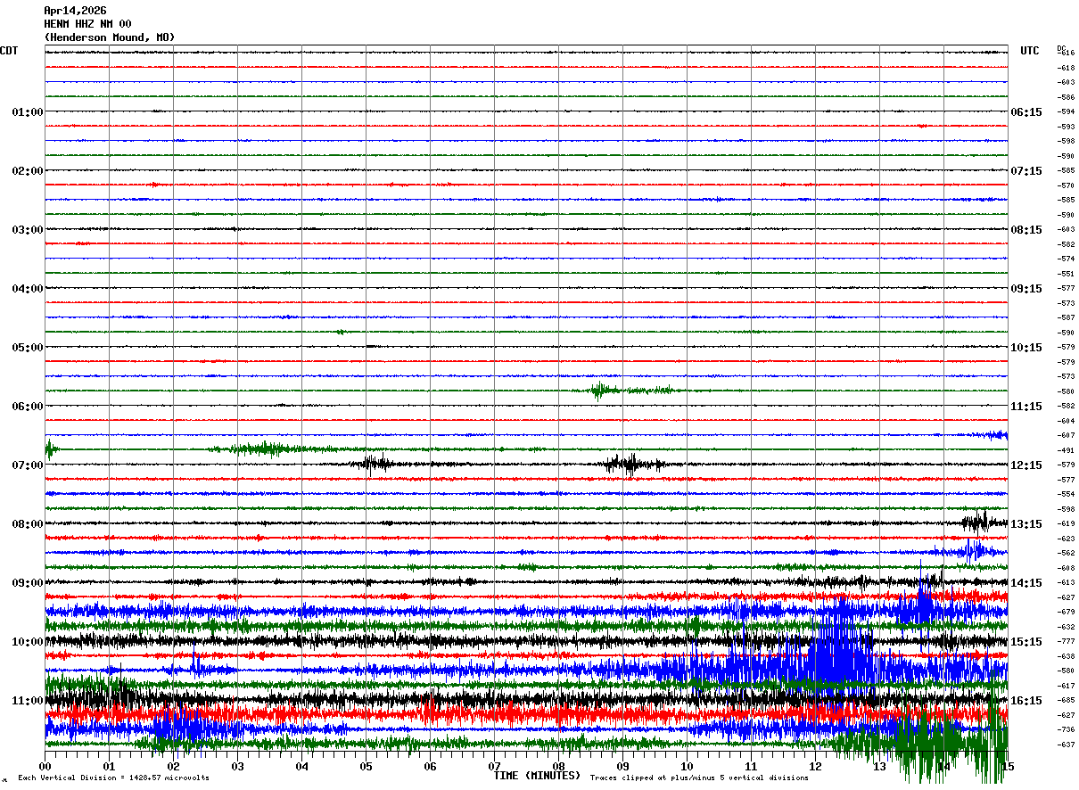
Task: Click the TIME (MINUTES) axis title
Action: coord(537,776)
